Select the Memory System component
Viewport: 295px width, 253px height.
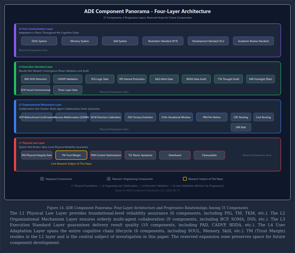(x=79, y=41)
